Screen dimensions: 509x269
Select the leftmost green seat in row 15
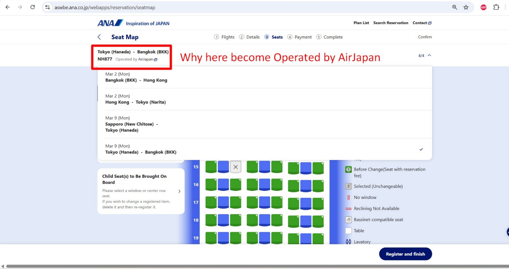coord(211,167)
